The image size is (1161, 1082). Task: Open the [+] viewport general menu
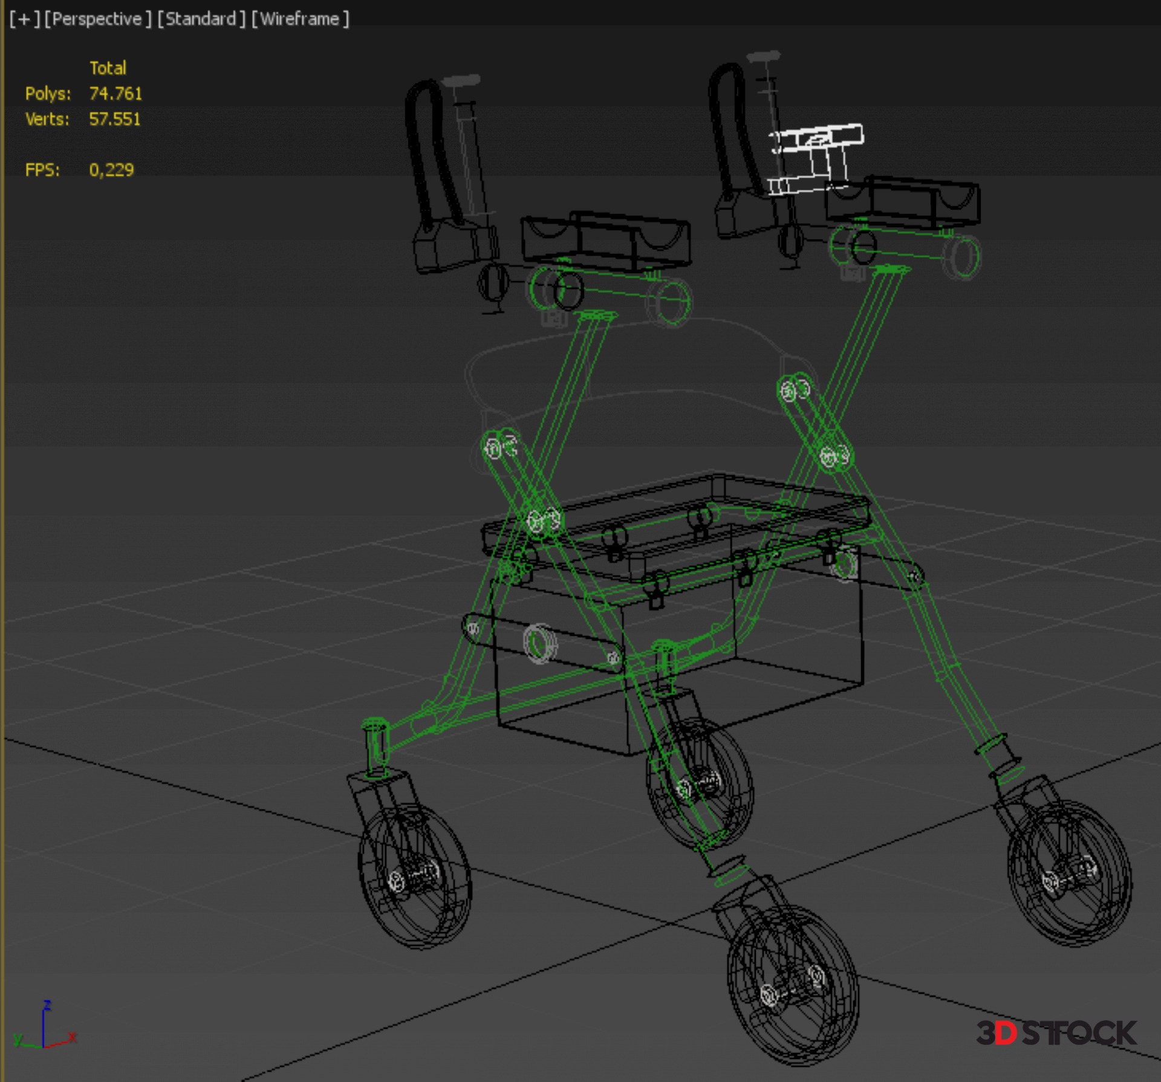(x=24, y=19)
